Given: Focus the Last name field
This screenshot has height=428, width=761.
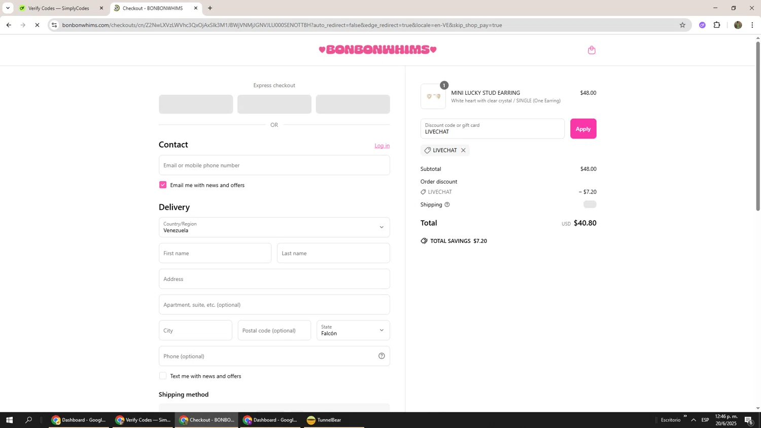Looking at the screenshot, I should [x=333, y=253].
